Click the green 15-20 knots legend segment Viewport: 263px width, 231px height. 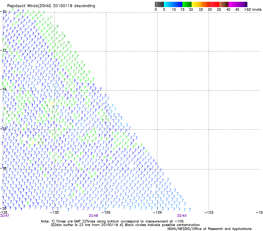[187, 4]
